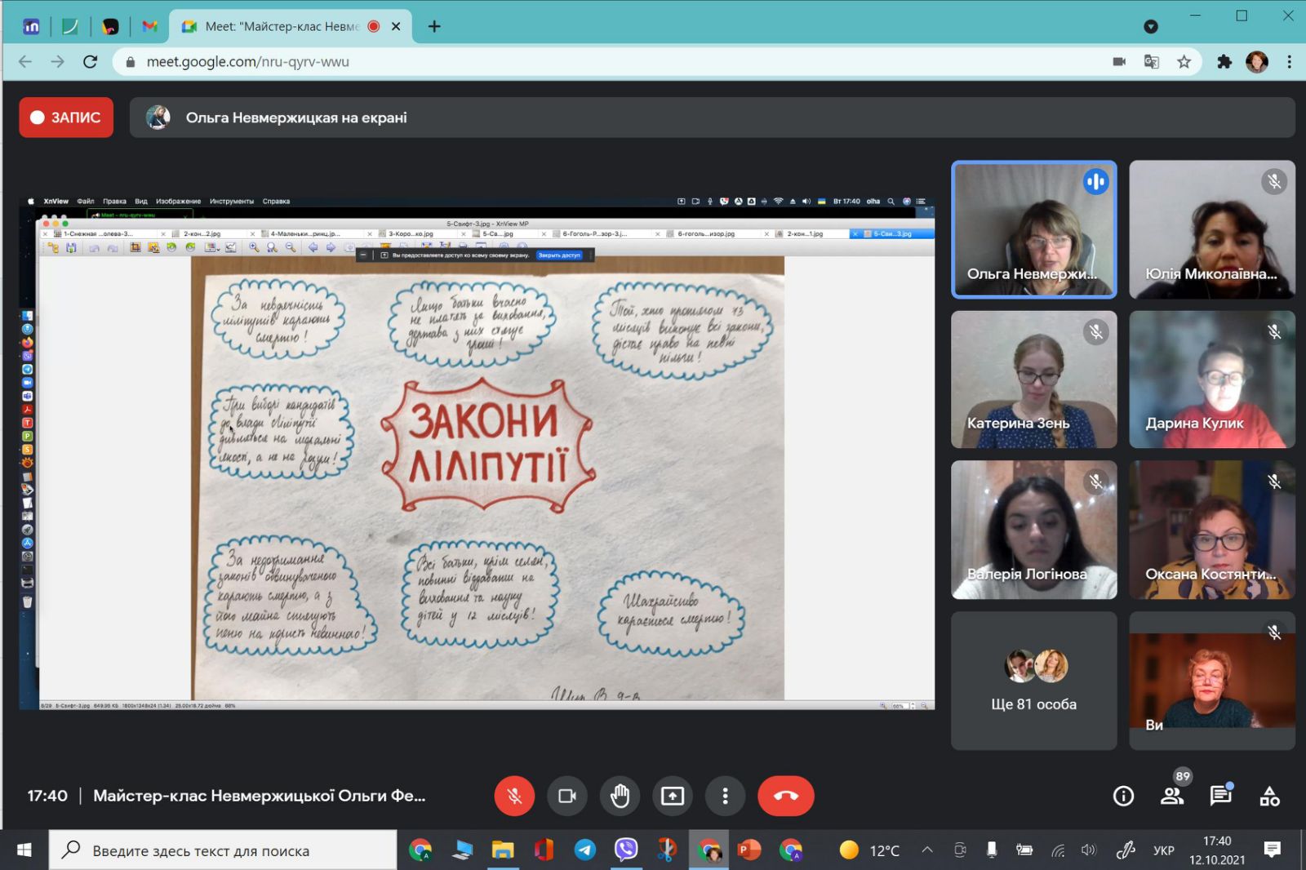This screenshot has width=1306, height=870.
Task: Open the chat messages panel
Action: [1221, 796]
